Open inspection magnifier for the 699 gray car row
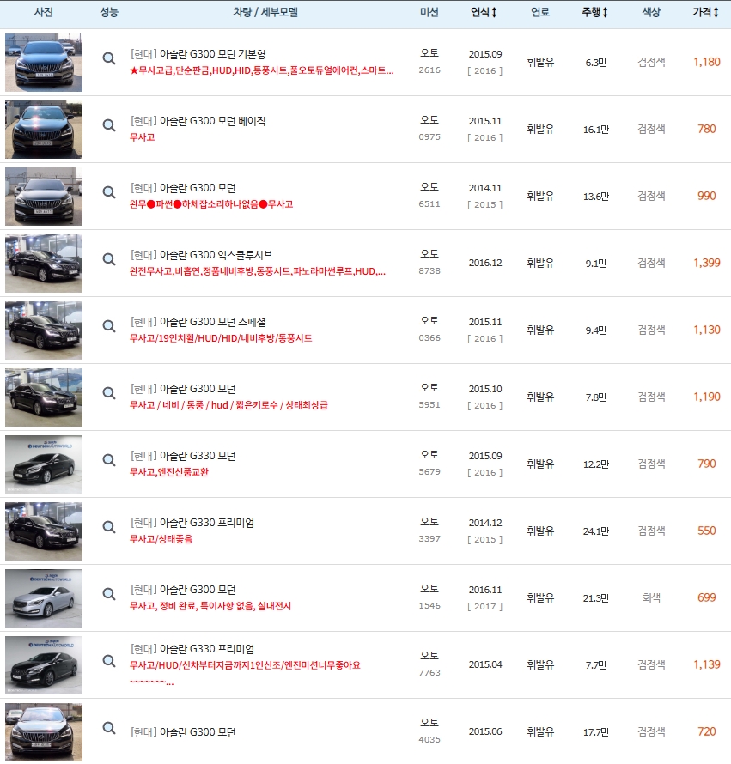 (x=109, y=594)
